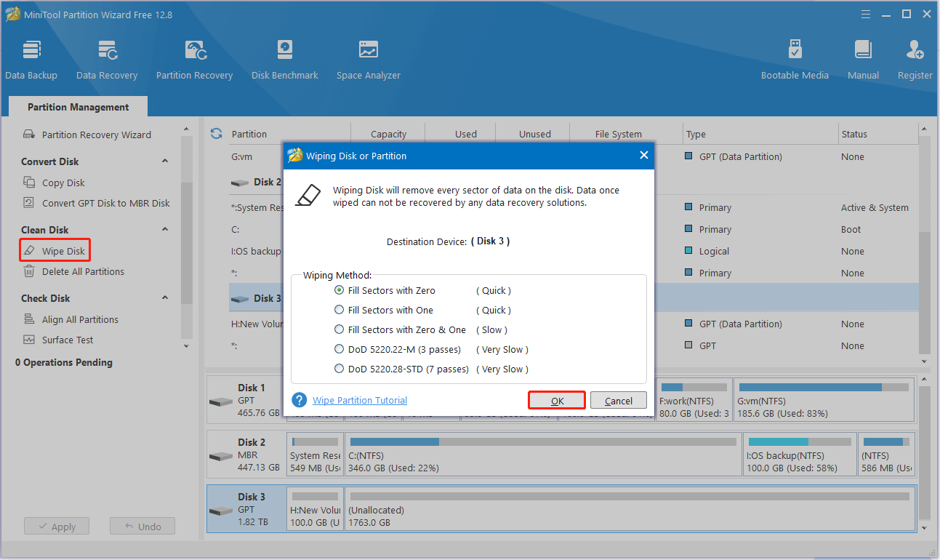The height and width of the screenshot is (560, 940).
Task: Click partition list scroll up arrow
Action: click(925, 129)
